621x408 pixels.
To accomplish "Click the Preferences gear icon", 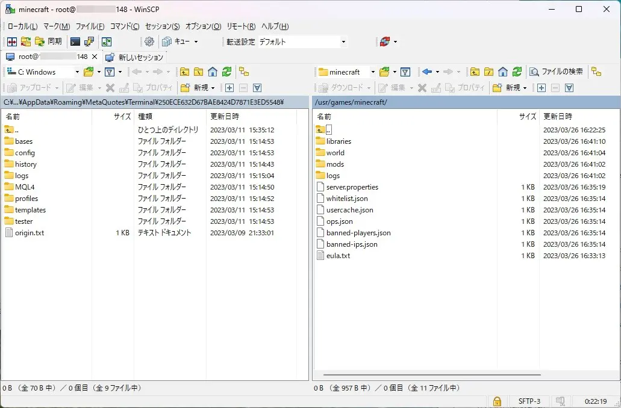I will pyautogui.click(x=149, y=42).
